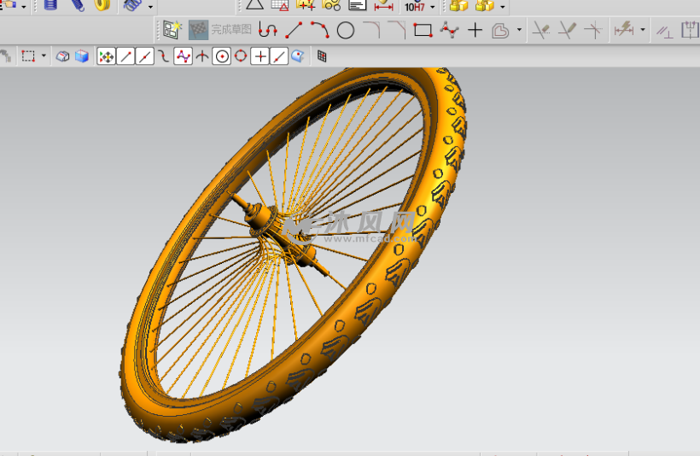Toggle Arc Center snap
Viewport: 700px width, 456px height.
tap(221, 56)
